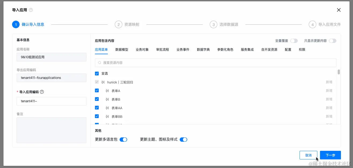Disable the 更新多语言包 toggle
This screenshot has width=353, height=168.
(x=124, y=139)
